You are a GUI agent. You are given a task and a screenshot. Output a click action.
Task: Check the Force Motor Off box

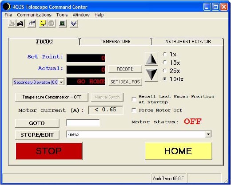coord(134,110)
